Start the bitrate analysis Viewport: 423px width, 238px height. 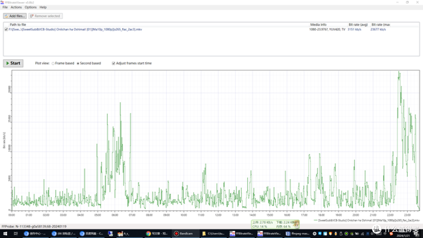pyautogui.click(x=13, y=63)
